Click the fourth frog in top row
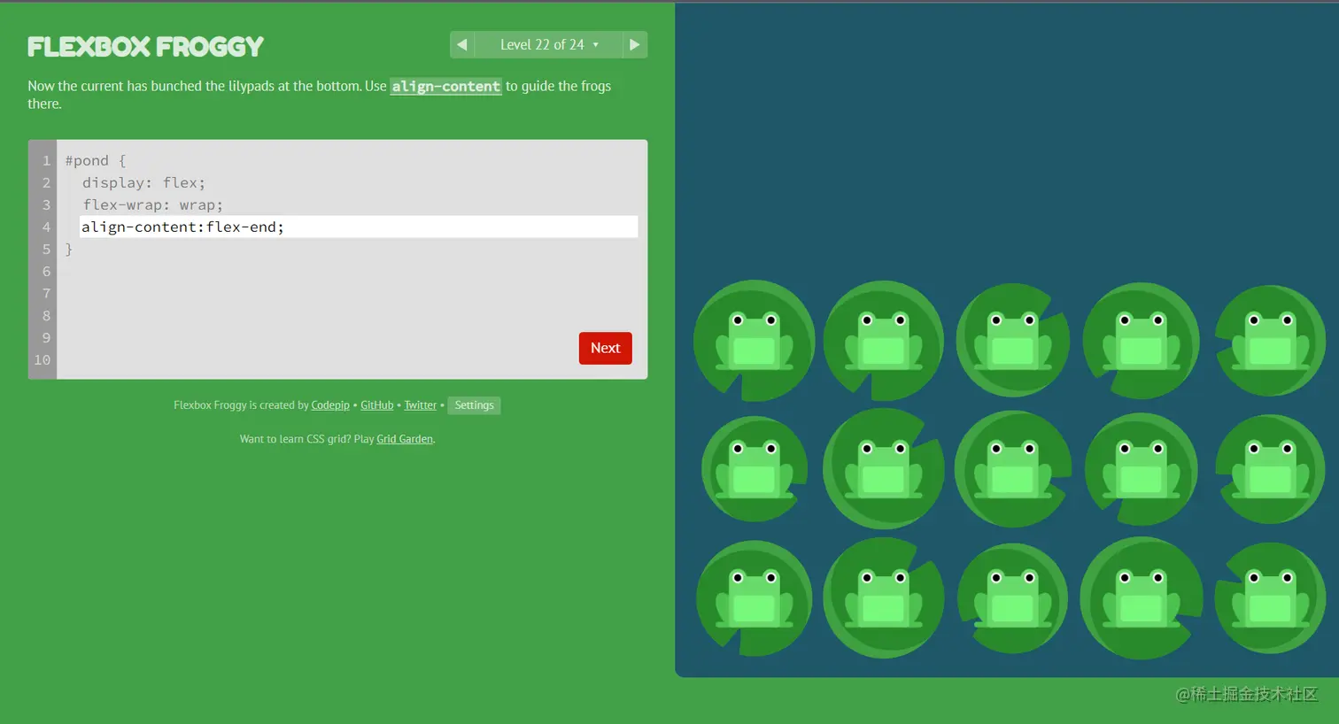Screen dimensions: 1339x724 coord(1142,341)
